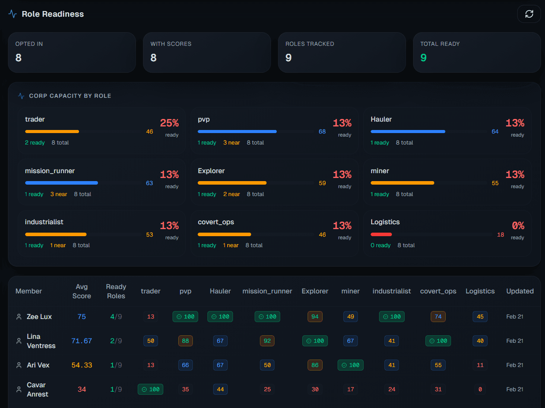Click the profile icon next to Lina Ventress

(19, 341)
